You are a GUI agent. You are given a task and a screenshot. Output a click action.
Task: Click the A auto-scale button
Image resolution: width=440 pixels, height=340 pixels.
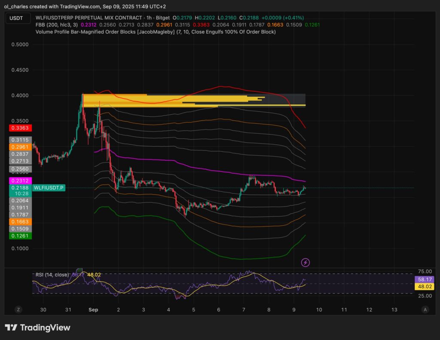pos(425,309)
